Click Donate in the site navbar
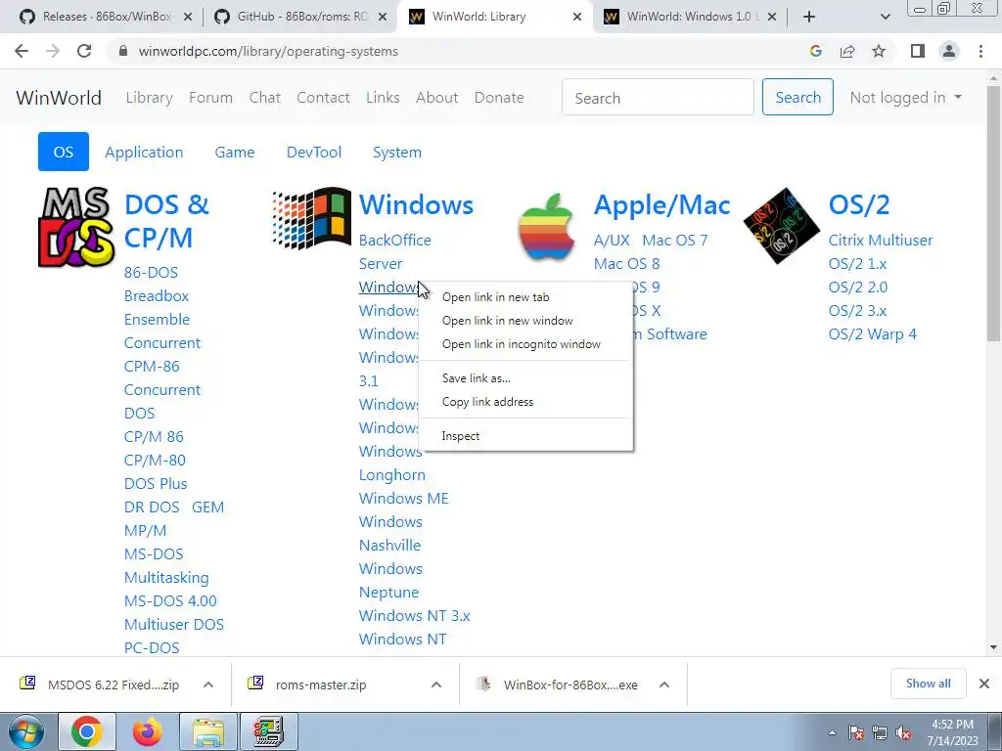Viewport: 1002px width, 751px height. [x=499, y=97]
